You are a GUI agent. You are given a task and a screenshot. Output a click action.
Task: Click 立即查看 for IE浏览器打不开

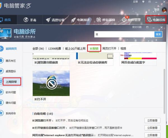pyautogui.click(x=152, y=120)
